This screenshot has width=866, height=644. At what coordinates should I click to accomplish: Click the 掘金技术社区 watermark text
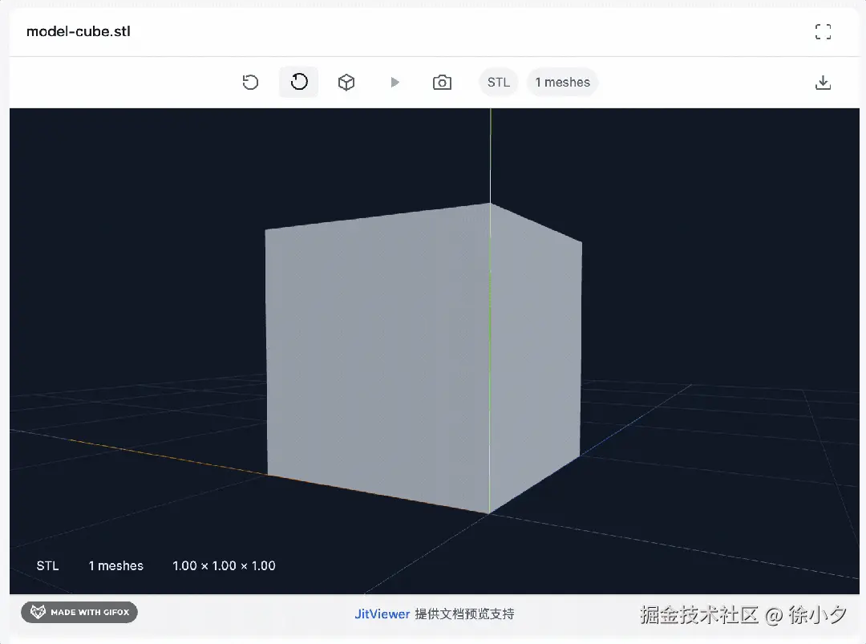[699, 615]
